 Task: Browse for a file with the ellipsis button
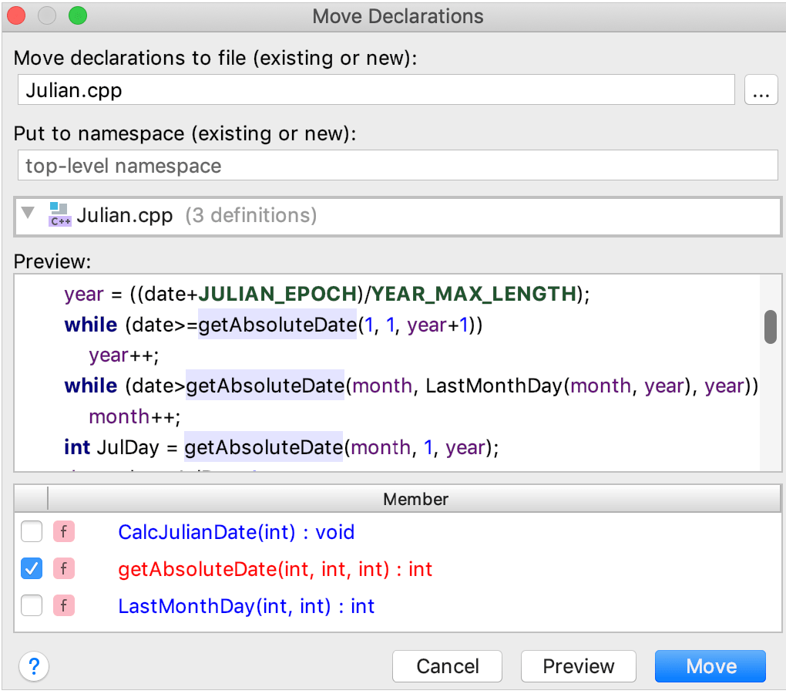[761, 89]
